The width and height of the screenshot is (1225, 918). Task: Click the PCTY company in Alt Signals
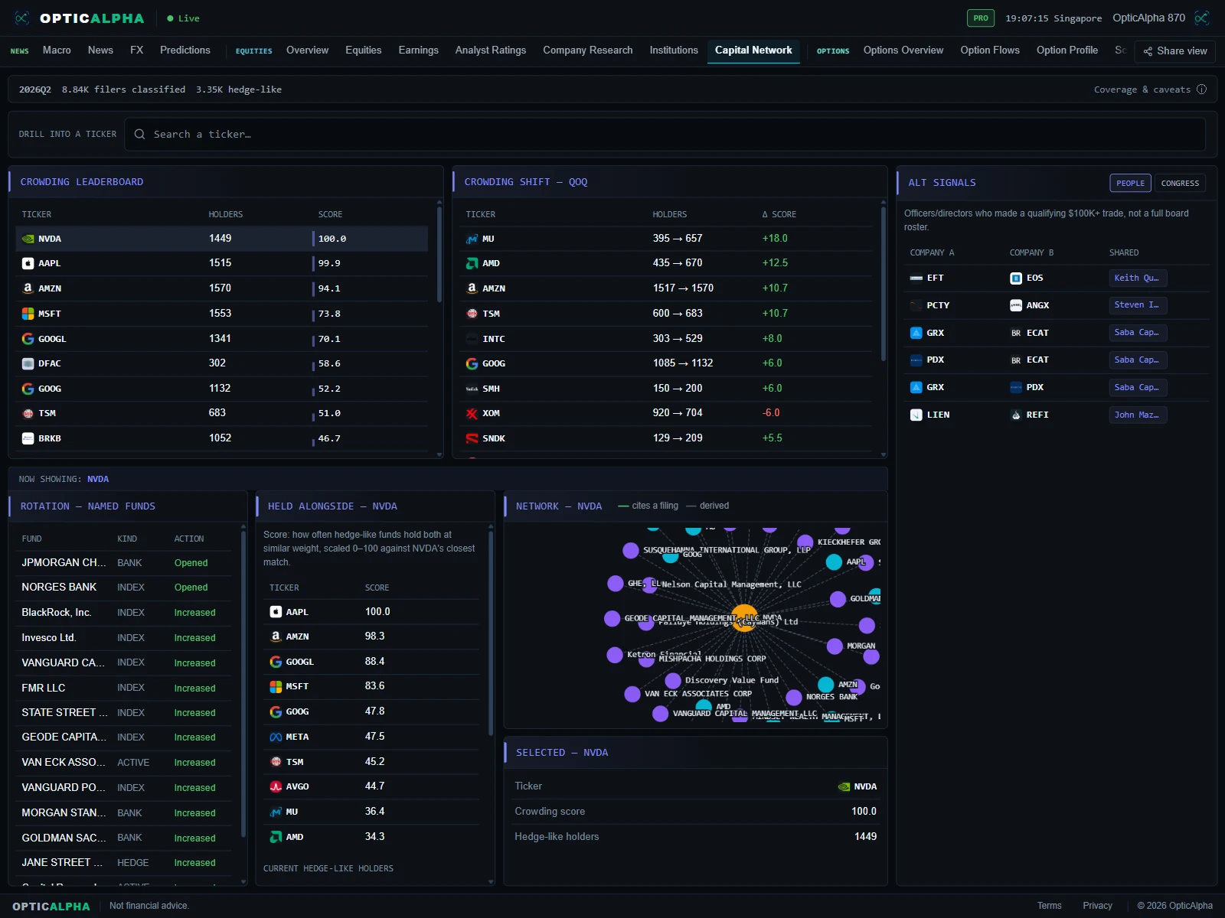[938, 305]
